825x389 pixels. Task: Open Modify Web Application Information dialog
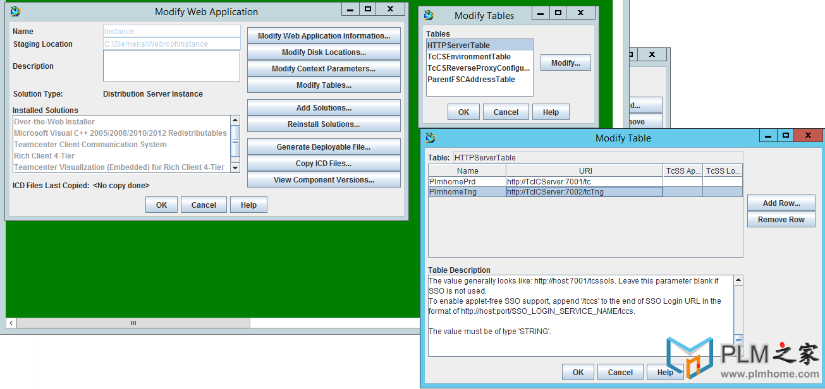click(x=324, y=36)
